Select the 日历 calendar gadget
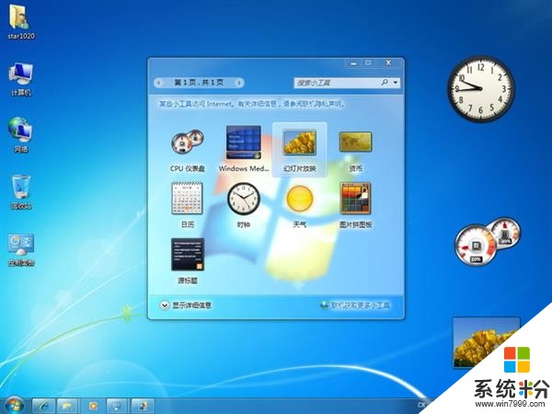This screenshot has height=414, width=552. (188, 205)
